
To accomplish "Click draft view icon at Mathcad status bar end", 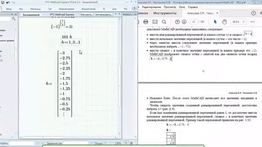I will [131, 143].
